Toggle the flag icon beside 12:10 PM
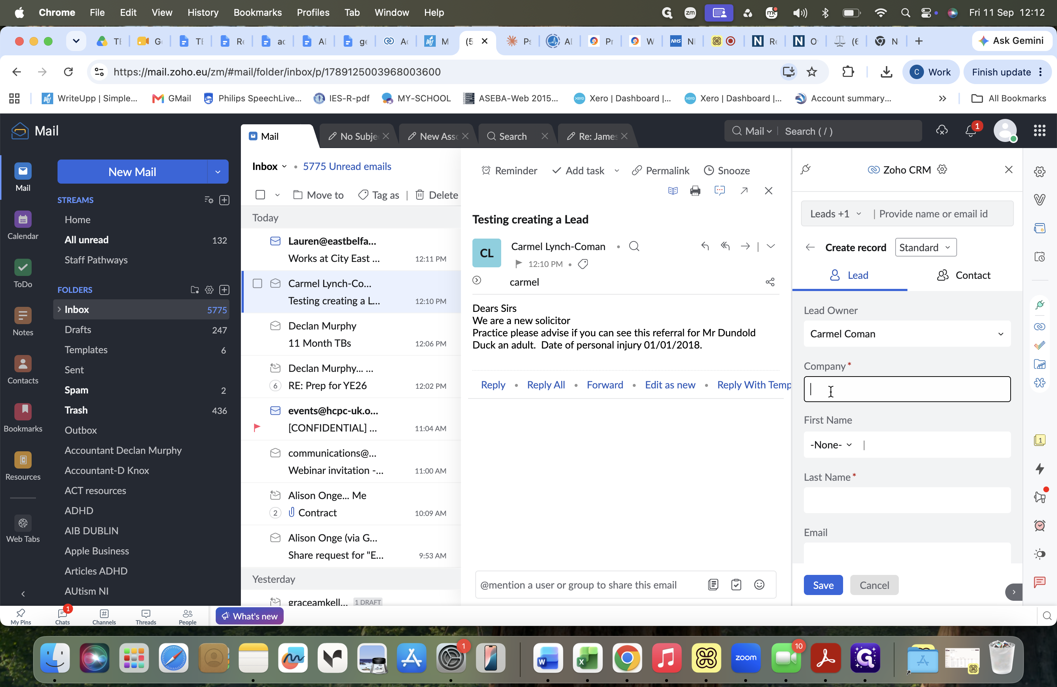 coord(518,264)
